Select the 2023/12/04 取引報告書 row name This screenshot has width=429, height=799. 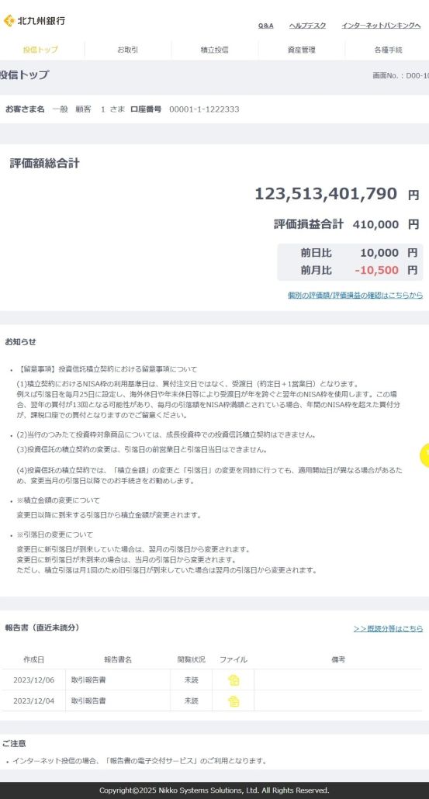click(88, 701)
